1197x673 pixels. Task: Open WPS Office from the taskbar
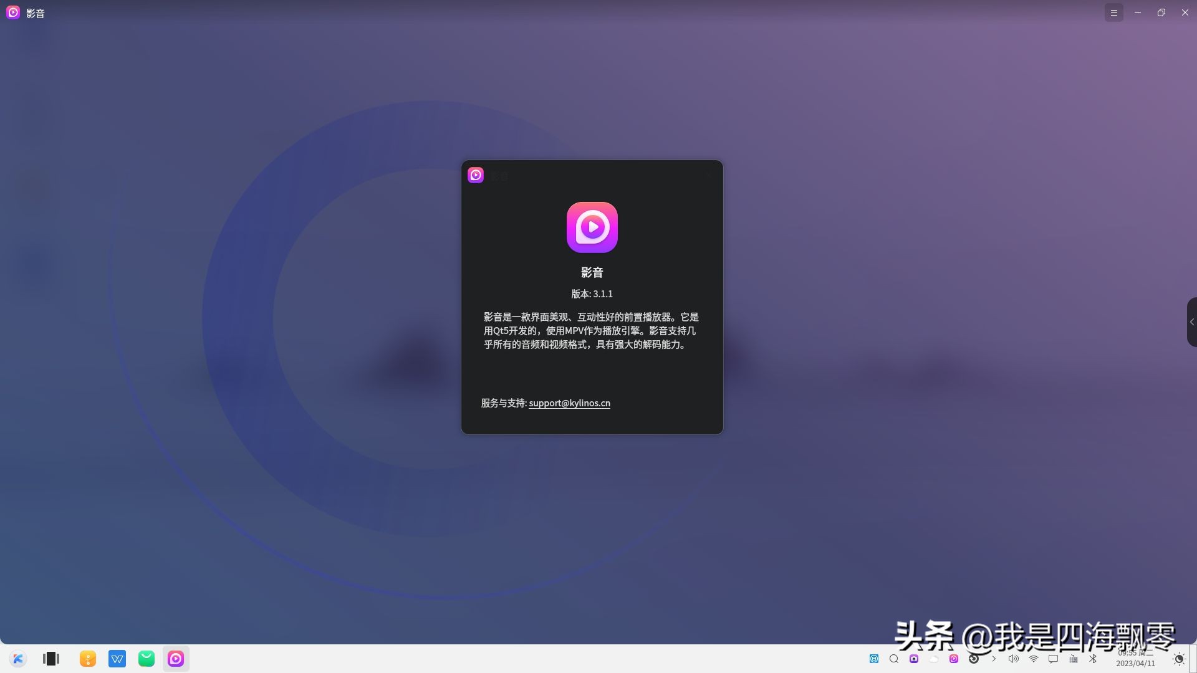pos(117,659)
